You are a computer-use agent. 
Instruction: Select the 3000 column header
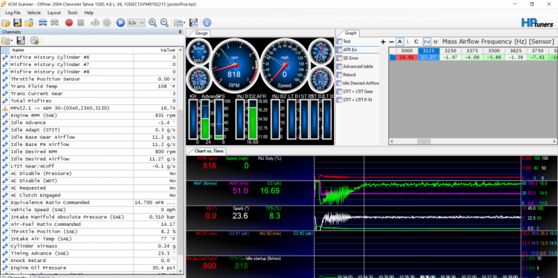pos(406,51)
